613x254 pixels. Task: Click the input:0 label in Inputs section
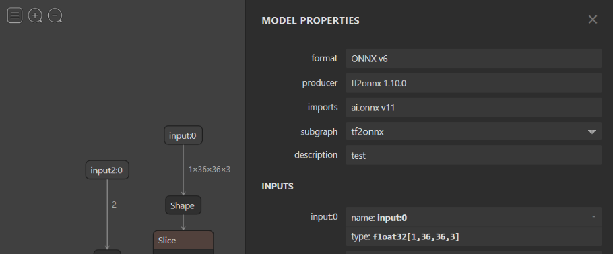[324, 216]
